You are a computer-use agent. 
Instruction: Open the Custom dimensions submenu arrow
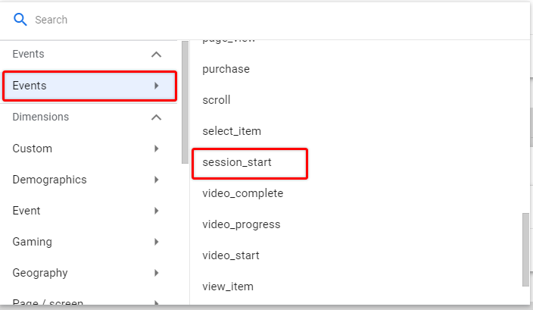(157, 149)
